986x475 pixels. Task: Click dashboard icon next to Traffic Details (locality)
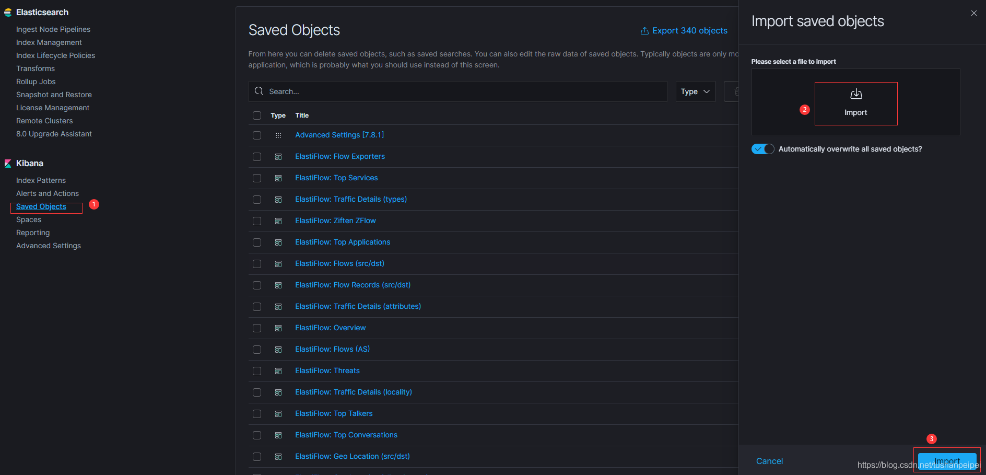(x=278, y=392)
